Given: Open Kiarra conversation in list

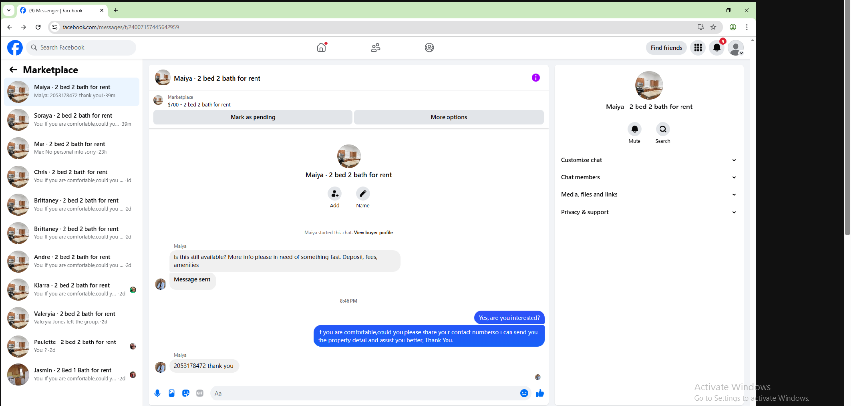Looking at the screenshot, I should pyautogui.click(x=72, y=290).
